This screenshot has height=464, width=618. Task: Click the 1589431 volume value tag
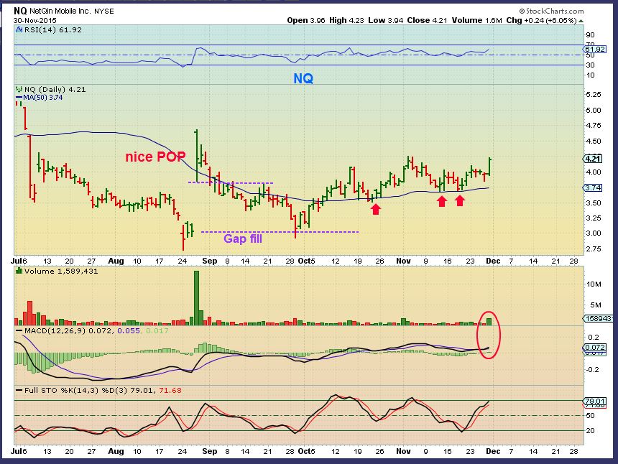597,318
